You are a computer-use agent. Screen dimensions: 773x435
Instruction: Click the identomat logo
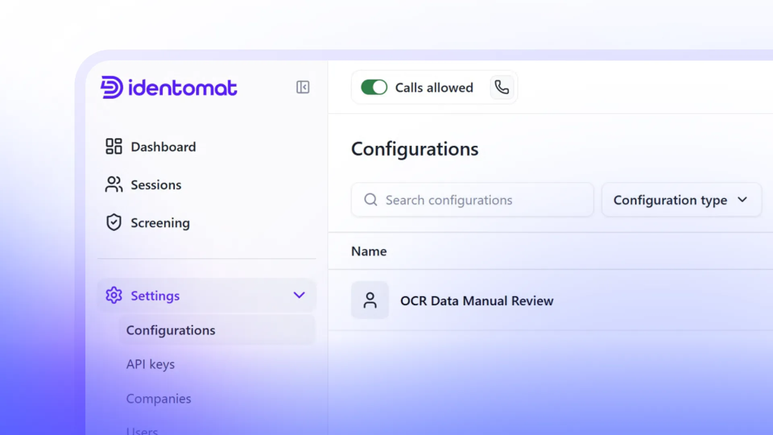(x=169, y=87)
